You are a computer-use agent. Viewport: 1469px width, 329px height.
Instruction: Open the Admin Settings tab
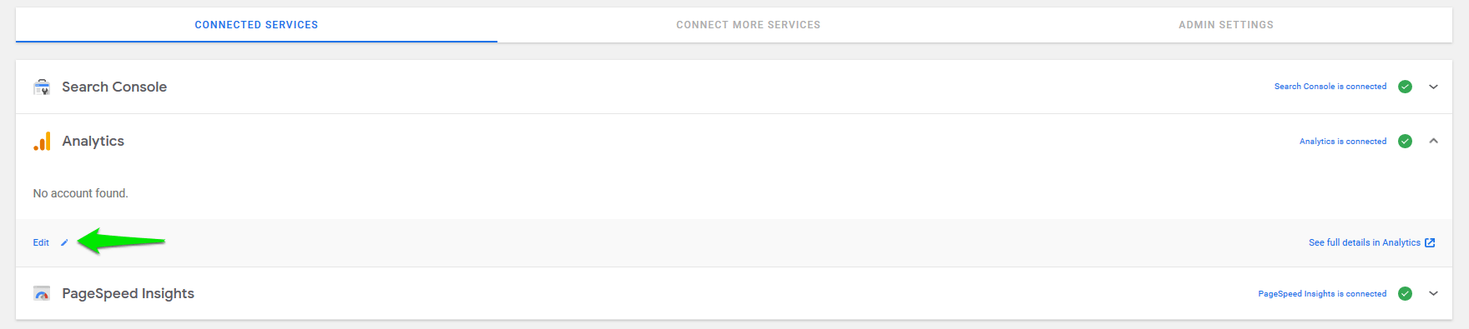1226,25
